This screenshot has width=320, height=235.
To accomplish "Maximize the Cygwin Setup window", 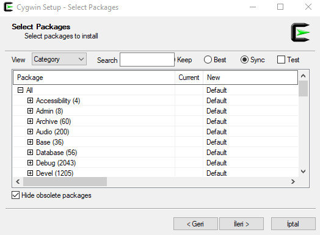I will tap(280, 7).
